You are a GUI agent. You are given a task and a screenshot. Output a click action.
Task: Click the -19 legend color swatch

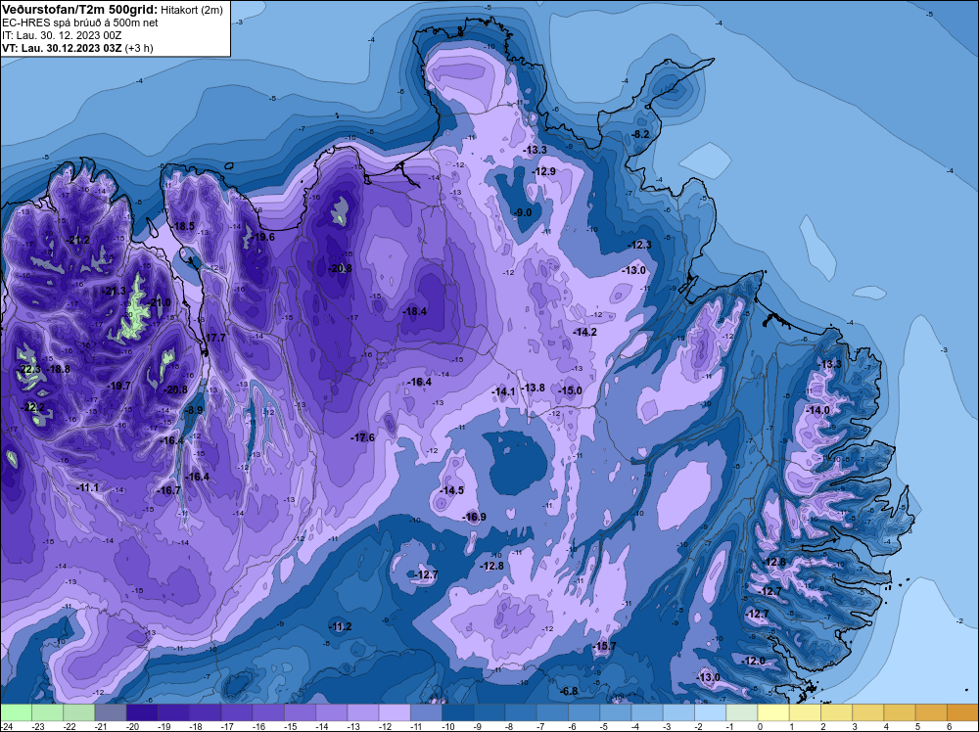pos(173,712)
